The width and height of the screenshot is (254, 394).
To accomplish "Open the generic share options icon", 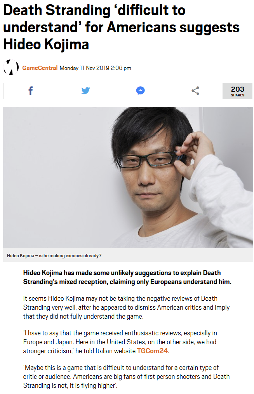I will (x=195, y=91).
